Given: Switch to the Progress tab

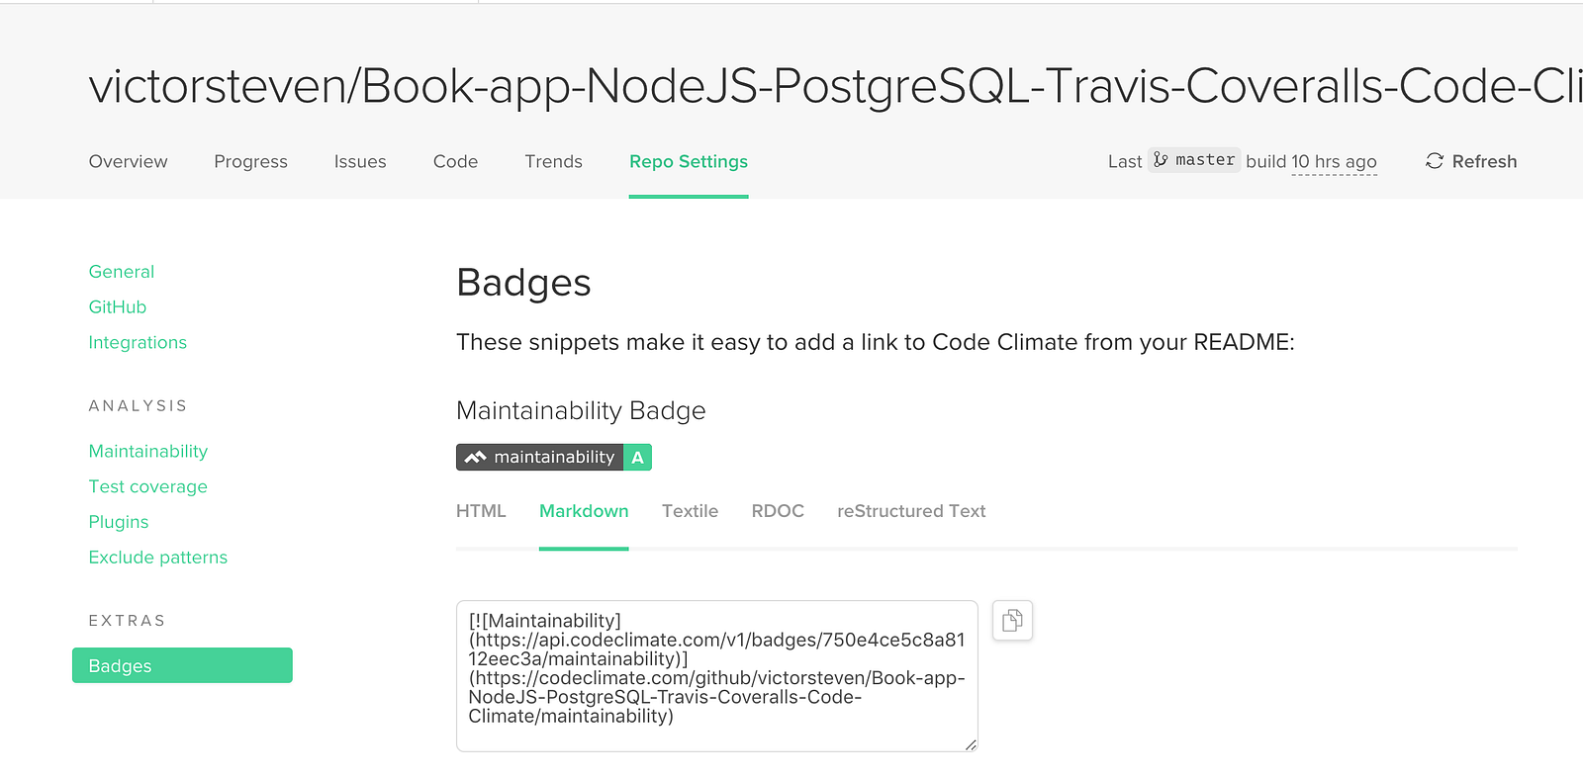Looking at the screenshot, I should pyautogui.click(x=250, y=161).
